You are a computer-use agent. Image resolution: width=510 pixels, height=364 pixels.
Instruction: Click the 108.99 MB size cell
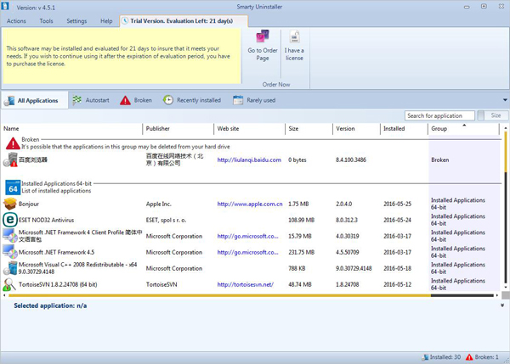tap(301, 220)
